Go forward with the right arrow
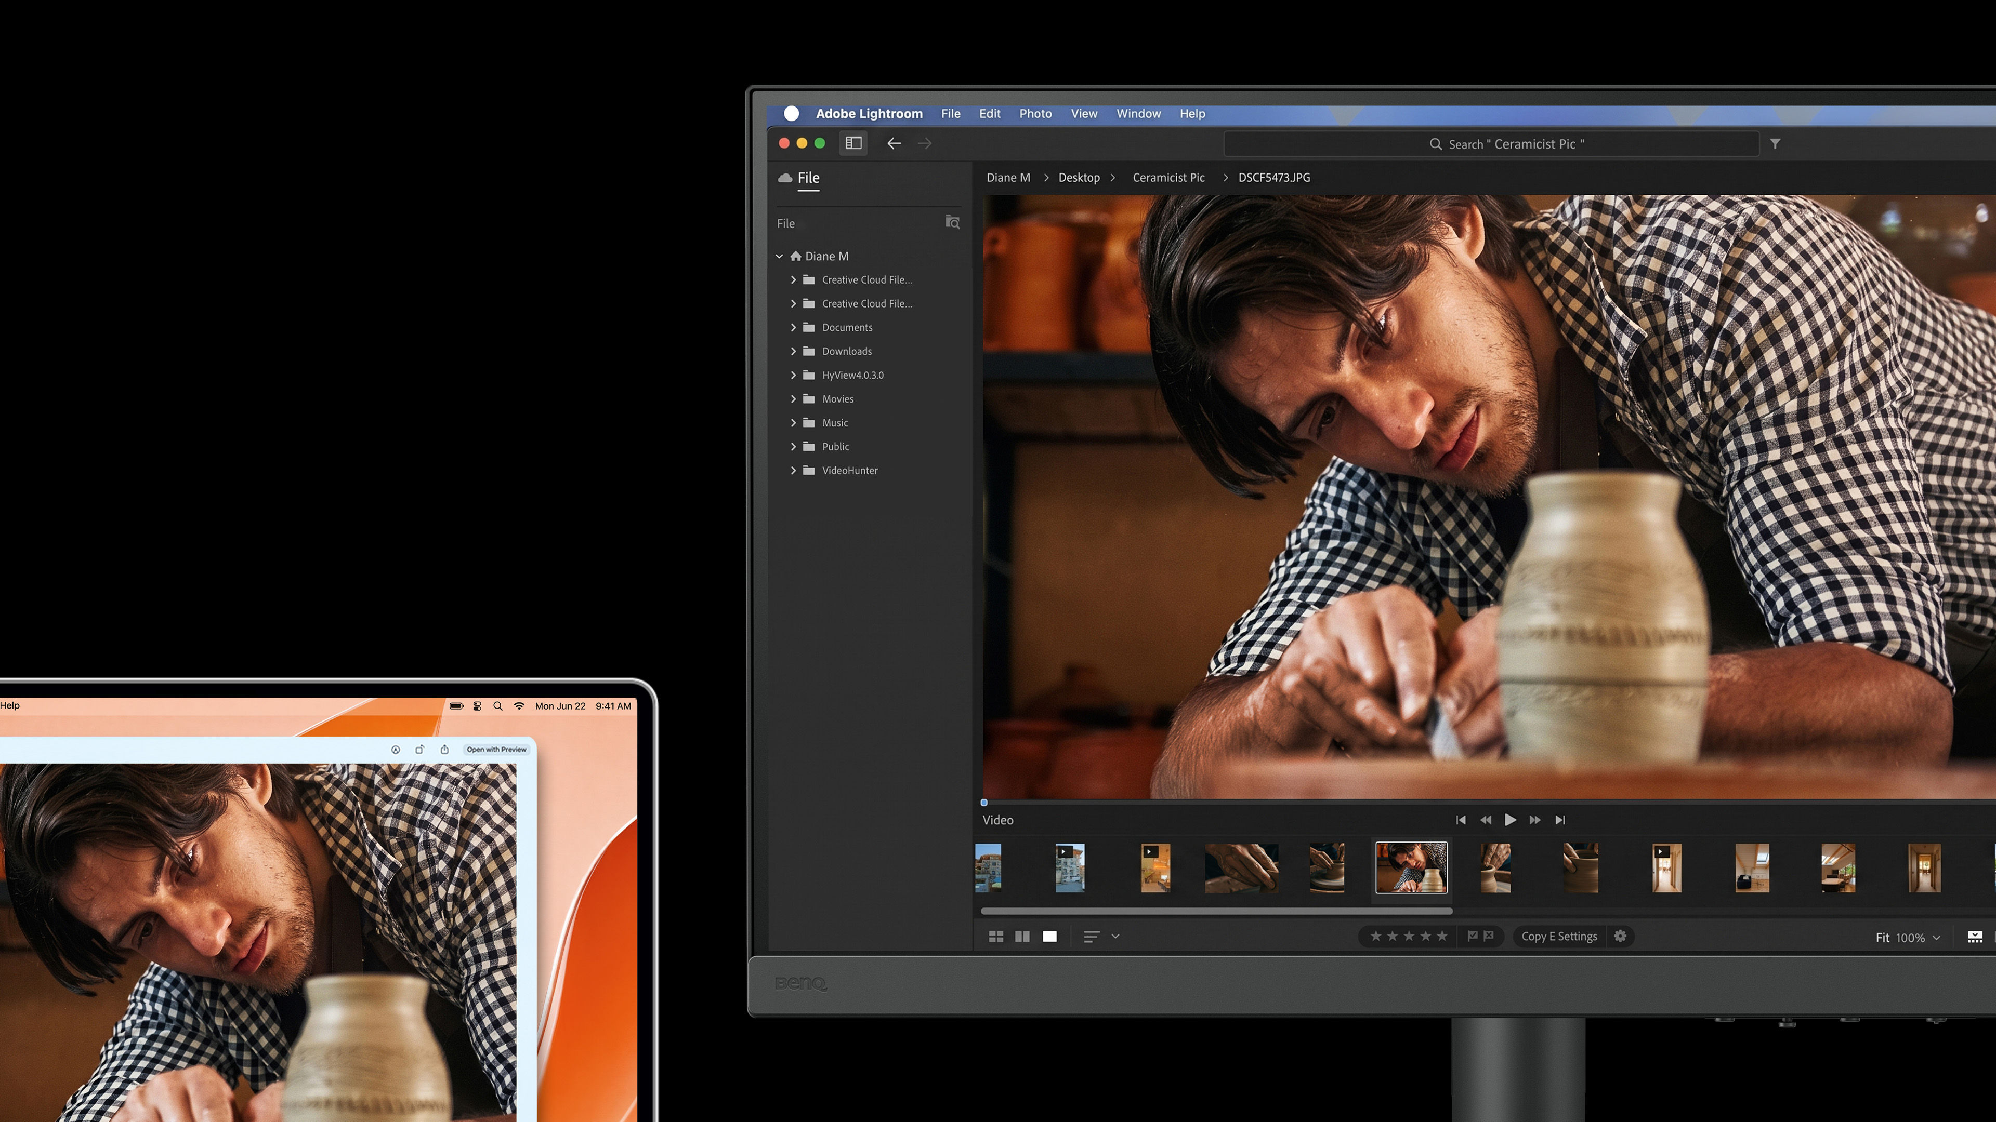1996x1122 pixels. 924,143
